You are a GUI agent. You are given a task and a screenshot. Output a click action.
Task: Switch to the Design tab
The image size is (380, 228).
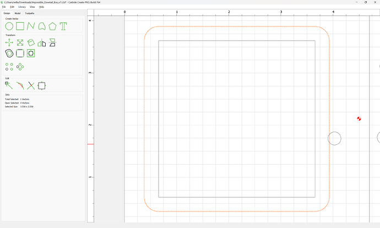point(7,13)
